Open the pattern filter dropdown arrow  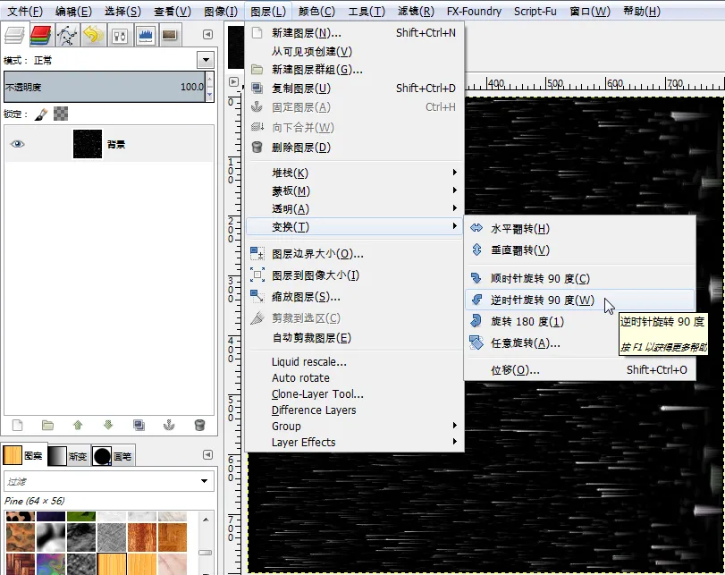coord(204,482)
